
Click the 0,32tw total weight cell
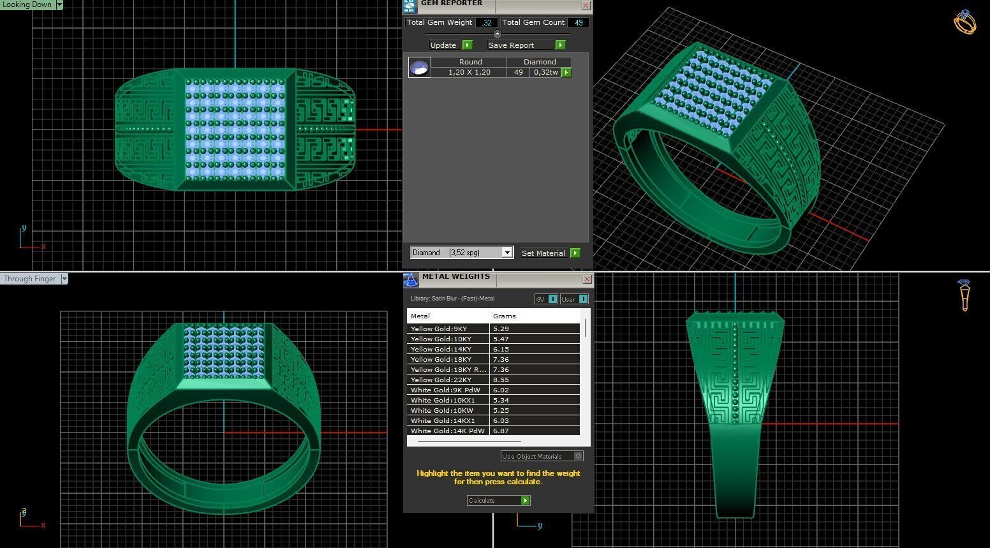(x=545, y=73)
